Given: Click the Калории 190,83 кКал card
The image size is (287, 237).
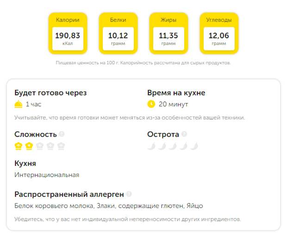Looking at the screenshot, I should pyautogui.click(x=68, y=33).
